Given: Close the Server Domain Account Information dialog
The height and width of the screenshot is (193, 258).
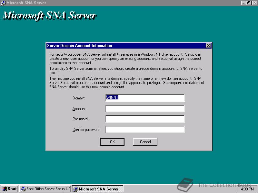Looking at the screenshot, I should click(x=208, y=46).
